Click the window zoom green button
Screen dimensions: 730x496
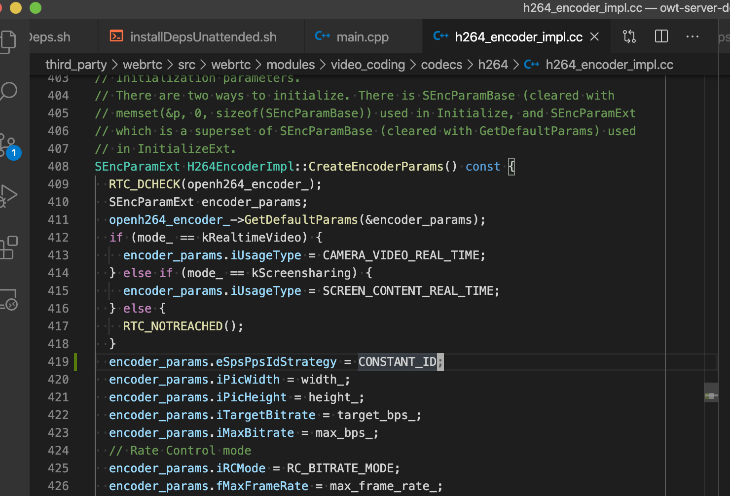pos(36,7)
